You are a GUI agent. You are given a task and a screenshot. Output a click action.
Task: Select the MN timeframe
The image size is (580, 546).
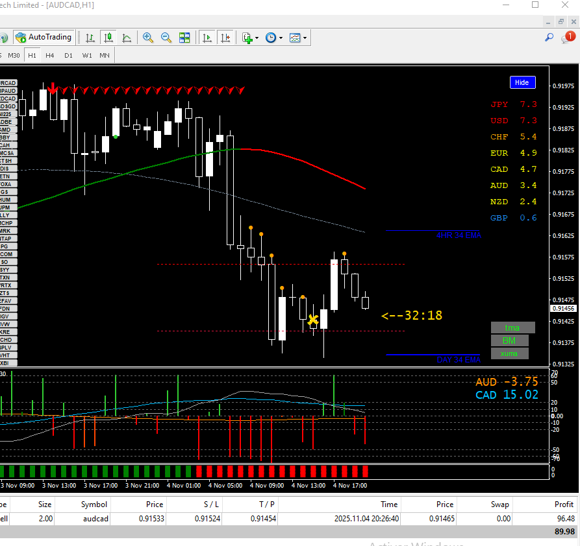coord(105,55)
